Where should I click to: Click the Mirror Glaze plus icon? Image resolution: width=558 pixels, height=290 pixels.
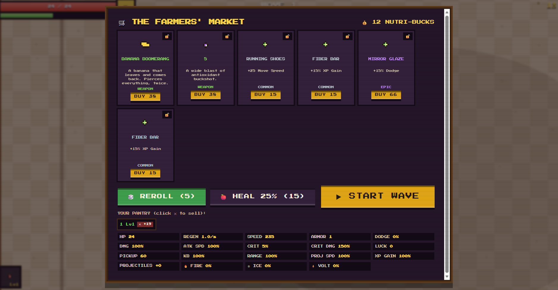click(385, 45)
